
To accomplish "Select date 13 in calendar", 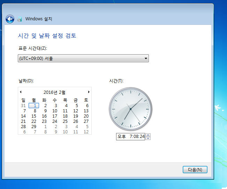I will click(86, 111).
